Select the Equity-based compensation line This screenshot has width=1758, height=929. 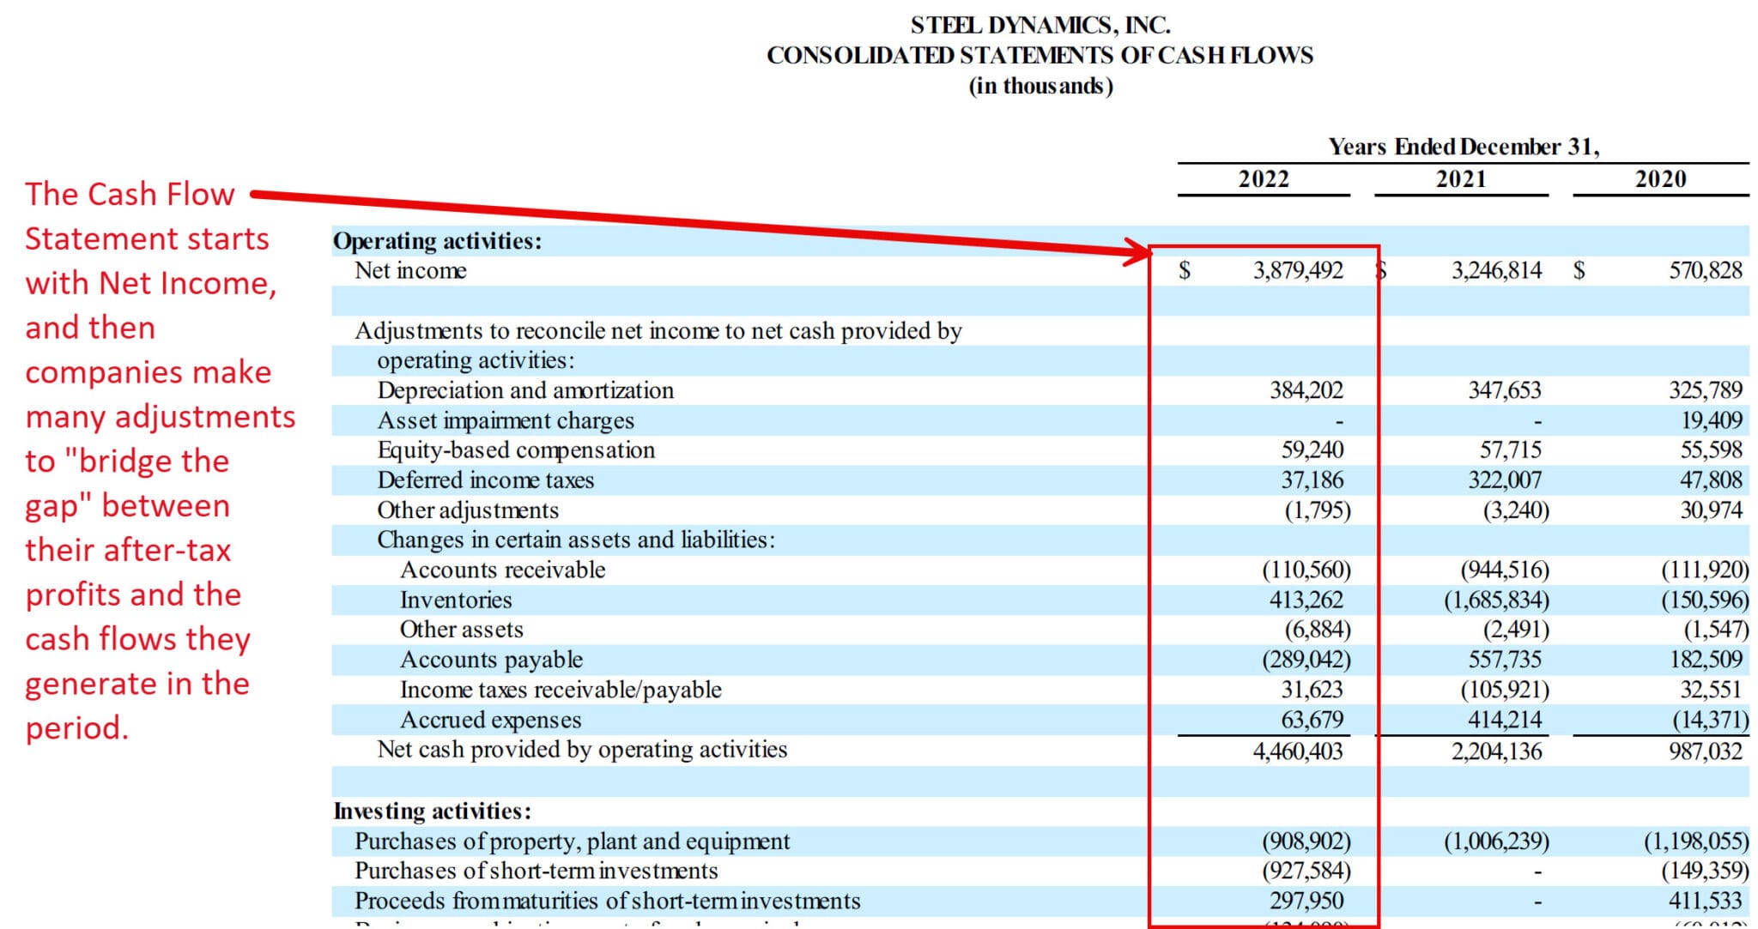click(516, 449)
